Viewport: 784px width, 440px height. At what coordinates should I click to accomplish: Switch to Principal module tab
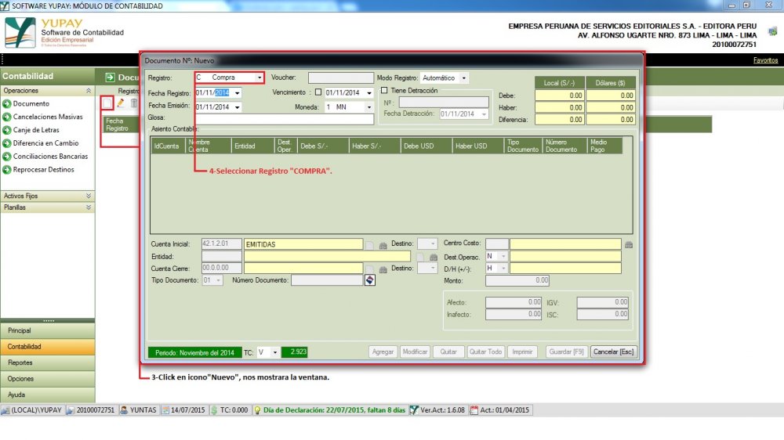pos(48,330)
